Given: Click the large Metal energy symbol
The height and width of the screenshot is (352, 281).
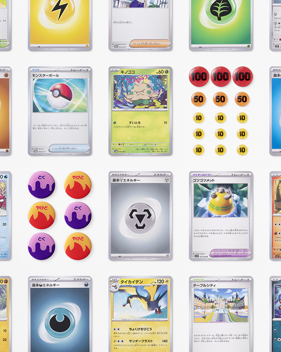Looking at the screenshot, I should tap(140, 218).
